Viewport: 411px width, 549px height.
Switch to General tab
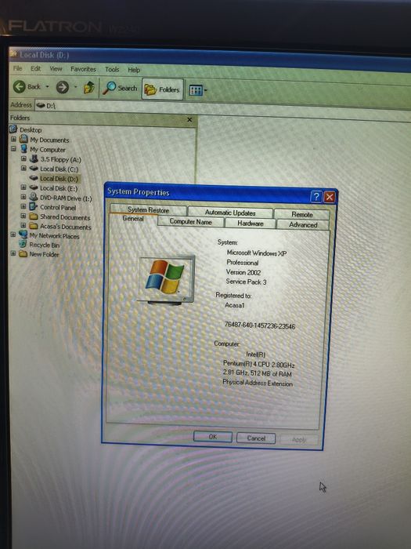[x=133, y=219]
